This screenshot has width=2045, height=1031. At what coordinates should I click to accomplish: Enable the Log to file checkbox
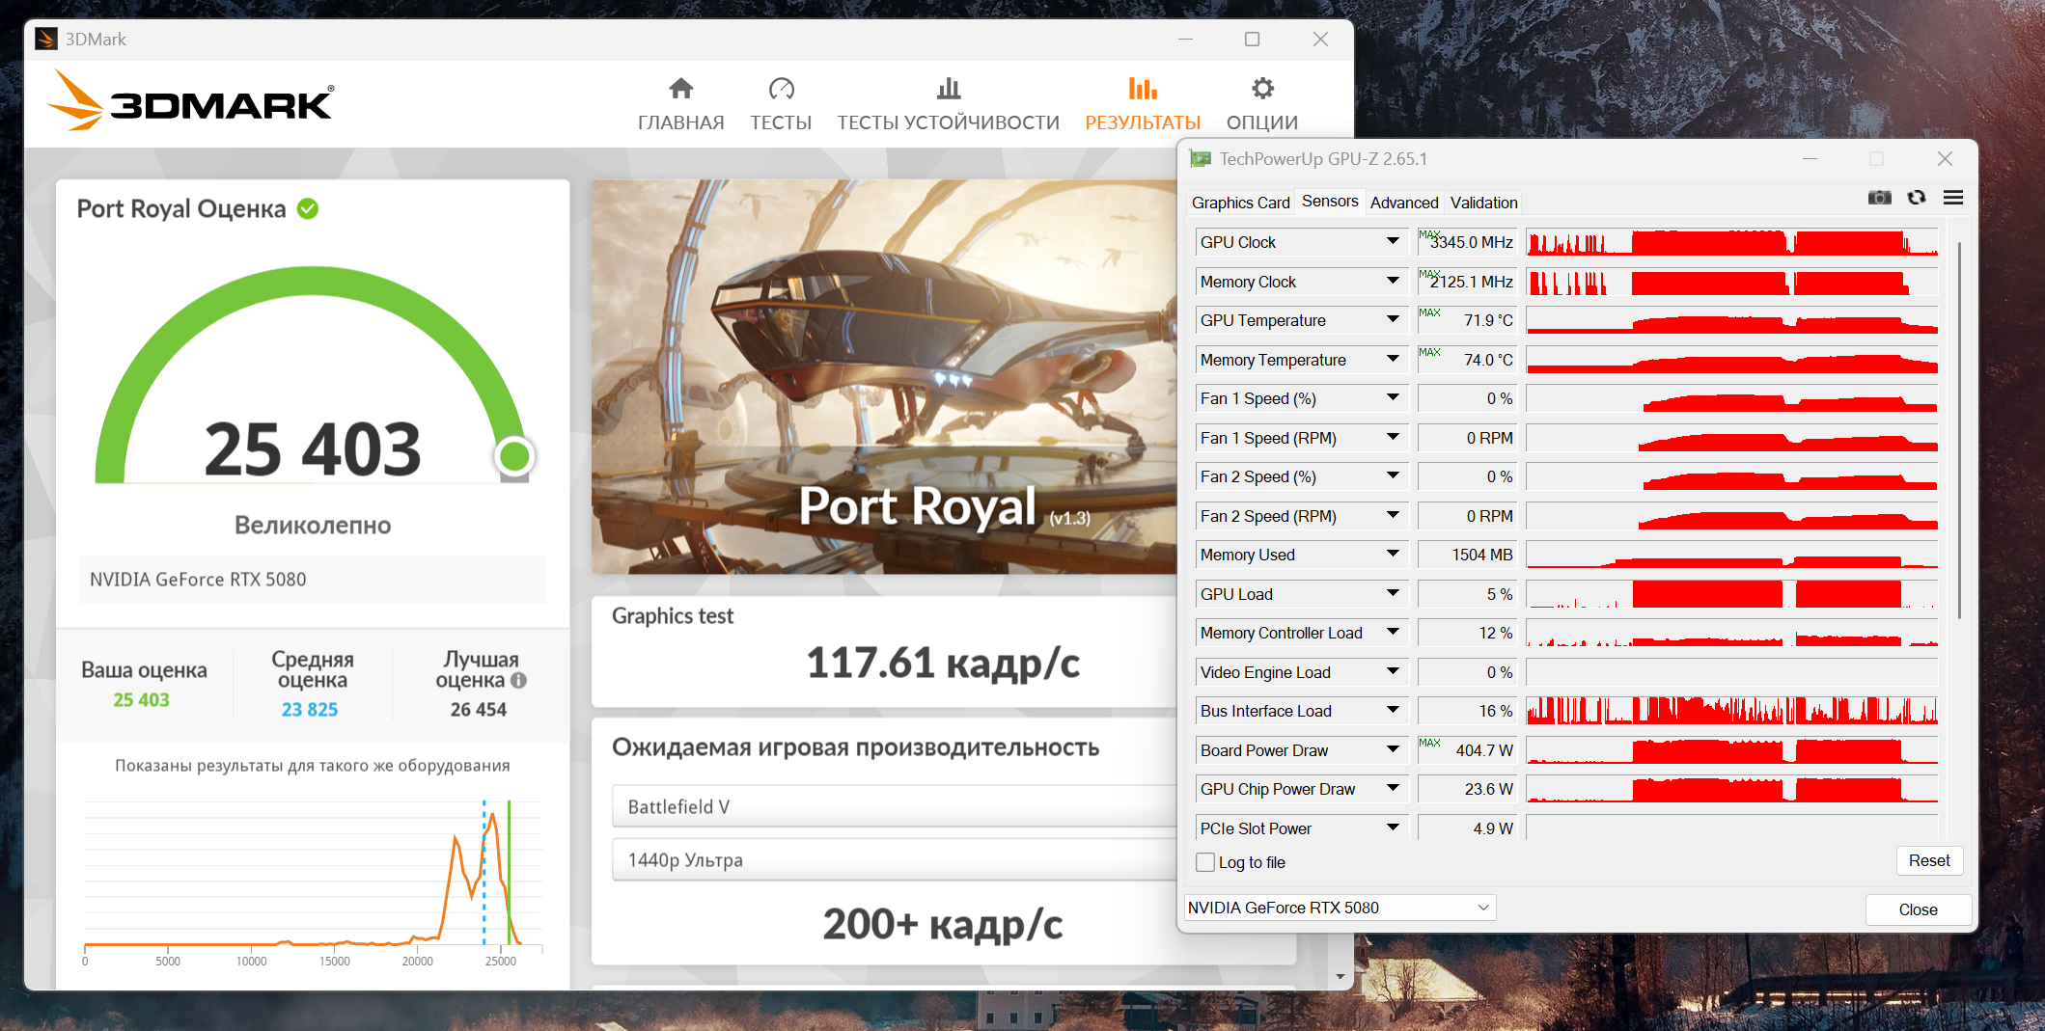tap(1205, 862)
